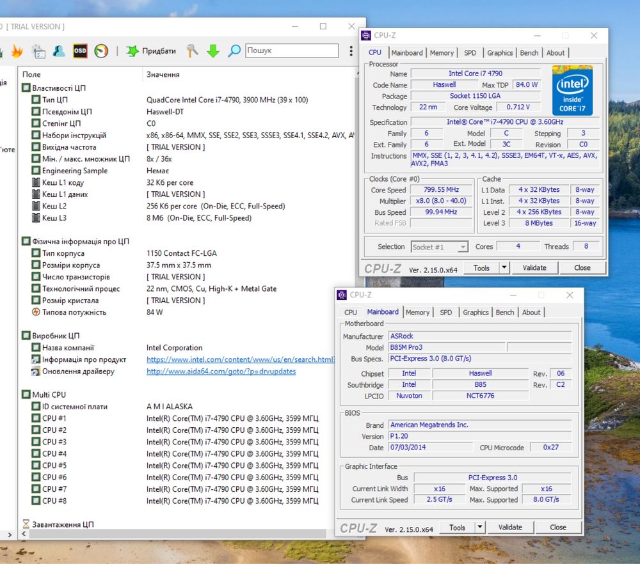
Task: Click the icon beside Оновлення драйверу
Action: pos(36,372)
